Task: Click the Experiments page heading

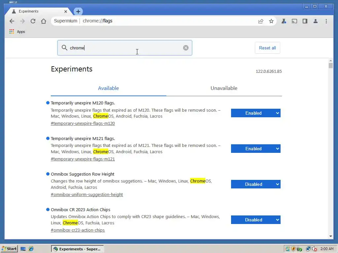Action: coord(72,69)
